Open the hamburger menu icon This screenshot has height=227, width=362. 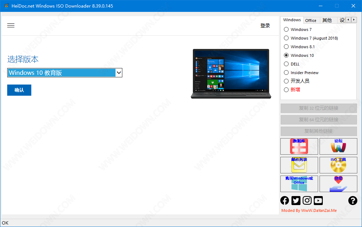click(11, 26)
